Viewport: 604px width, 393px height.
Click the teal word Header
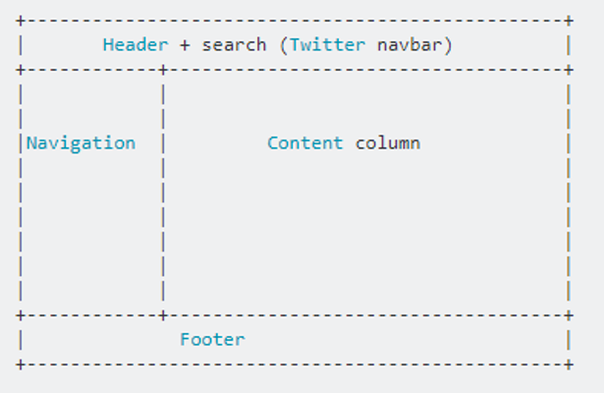pos(136,44)
